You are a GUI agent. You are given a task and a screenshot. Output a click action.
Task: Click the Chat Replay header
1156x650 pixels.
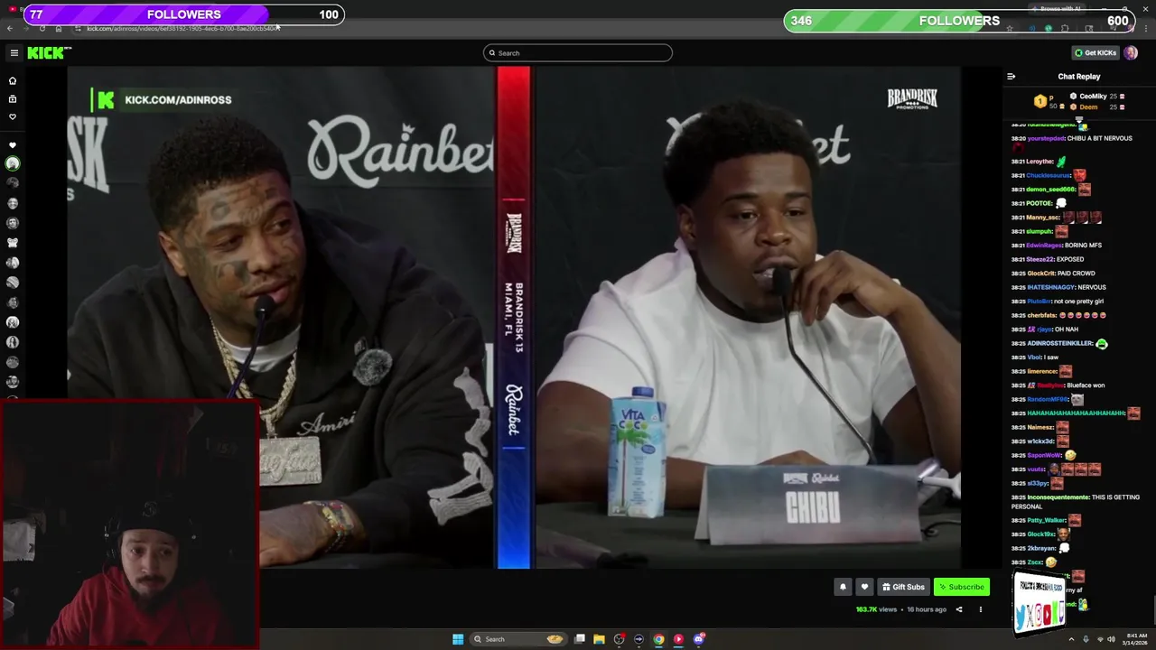point(1079,77)
